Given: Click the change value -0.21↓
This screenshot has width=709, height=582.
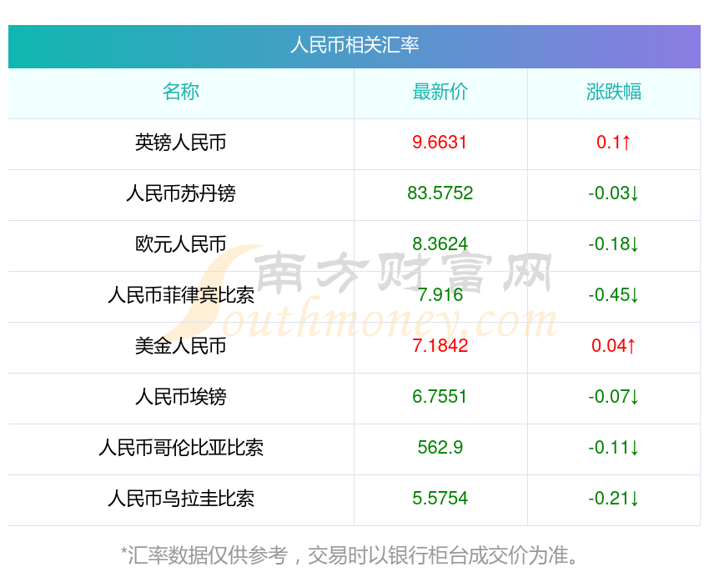Looking at the screenshot, I should coord(614,499).
